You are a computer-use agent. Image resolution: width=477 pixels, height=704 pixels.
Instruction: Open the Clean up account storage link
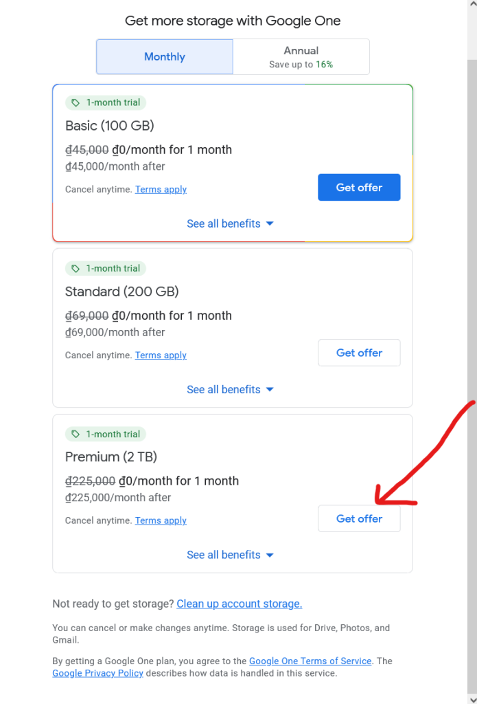(239, 604)
